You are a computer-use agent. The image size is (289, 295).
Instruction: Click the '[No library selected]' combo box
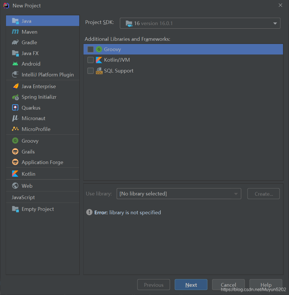point(179,194)
